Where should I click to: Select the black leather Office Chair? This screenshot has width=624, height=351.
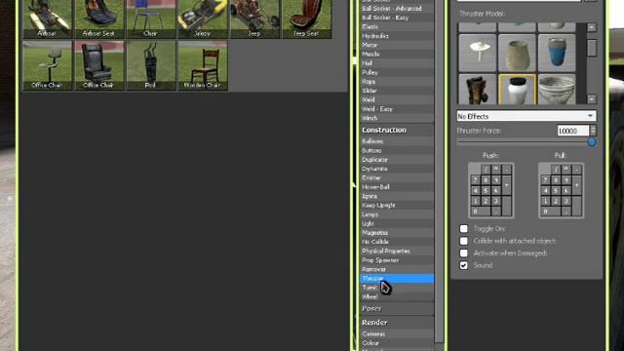point(99,65)
